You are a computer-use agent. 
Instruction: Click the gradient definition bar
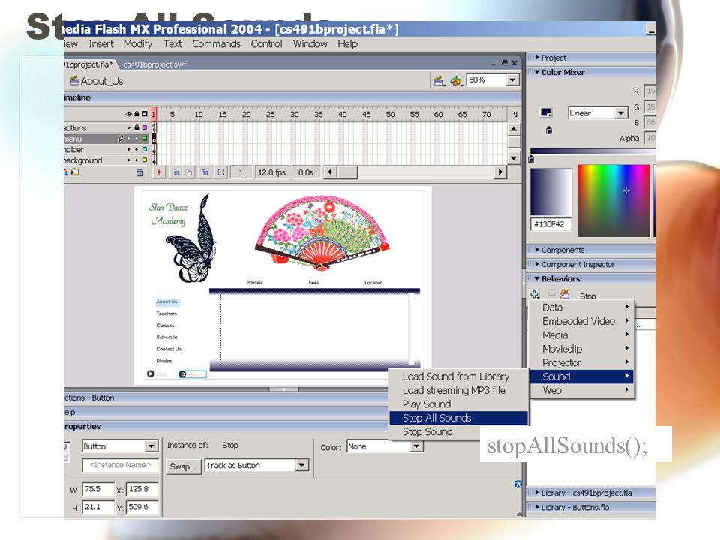point(592,151)
